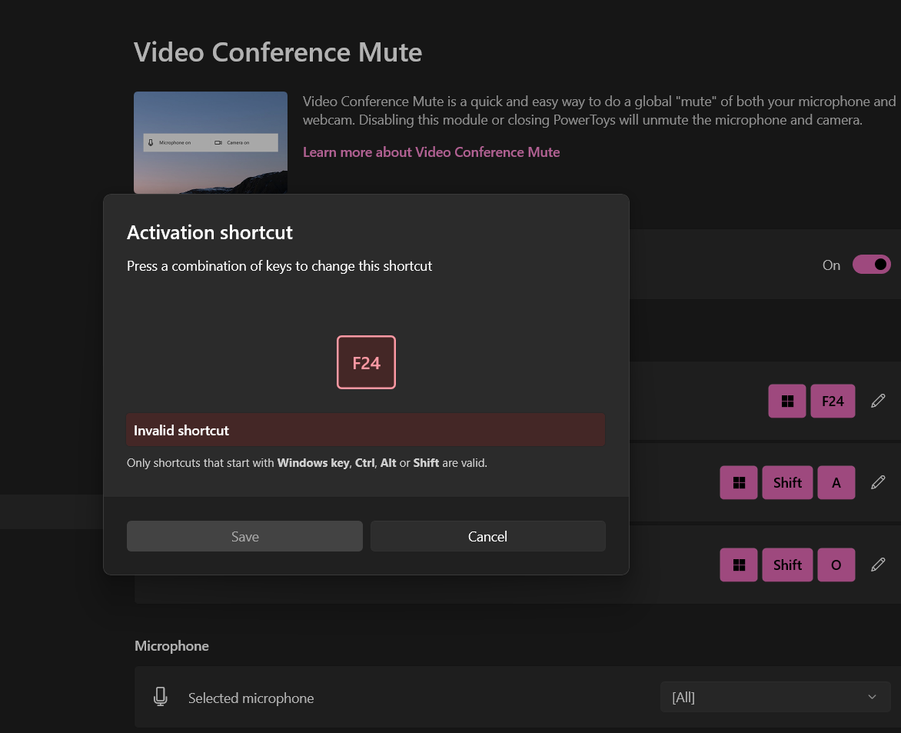Click the Video Conference Mute preview image
The width and height of the screenshot is (901, 733).
(210, 142)
